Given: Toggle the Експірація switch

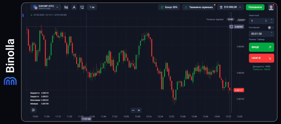Looking at the screenshot, I should 271,28.
